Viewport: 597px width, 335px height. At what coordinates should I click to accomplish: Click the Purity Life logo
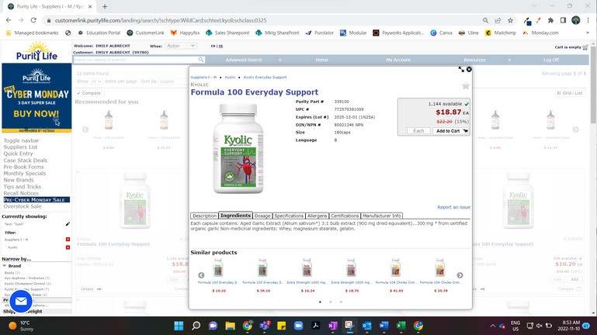[36, 52]
